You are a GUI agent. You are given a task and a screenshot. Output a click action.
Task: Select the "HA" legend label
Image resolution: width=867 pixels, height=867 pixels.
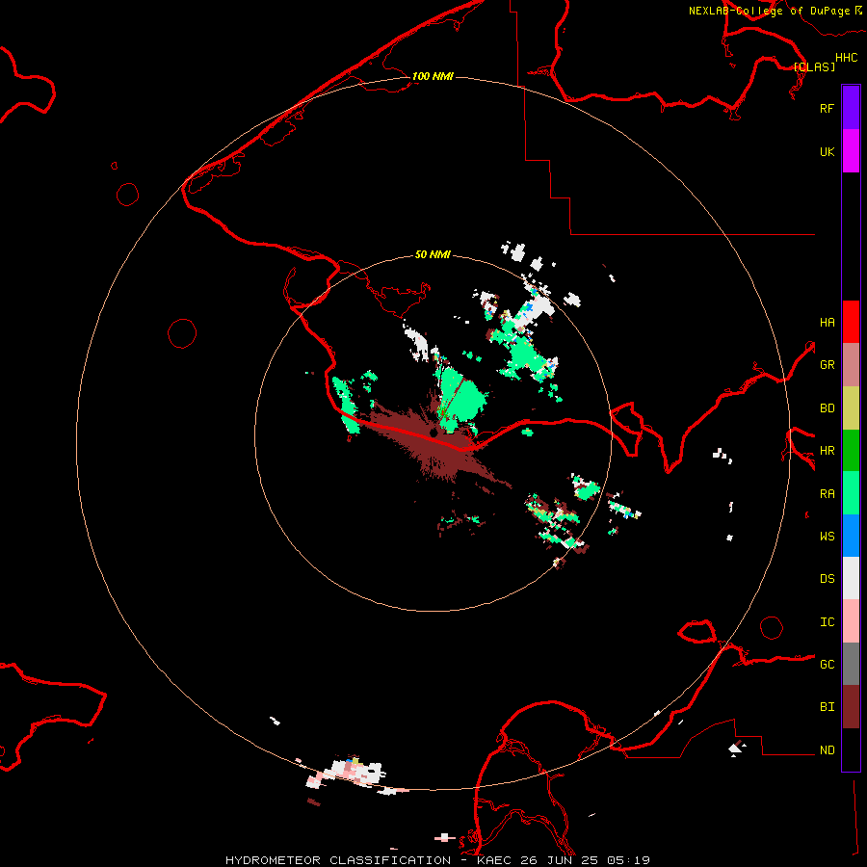[827, 323]
